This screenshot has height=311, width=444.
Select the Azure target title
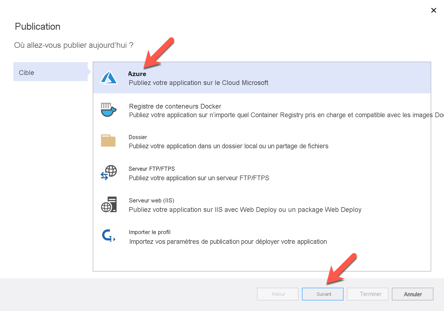(137, 74)
